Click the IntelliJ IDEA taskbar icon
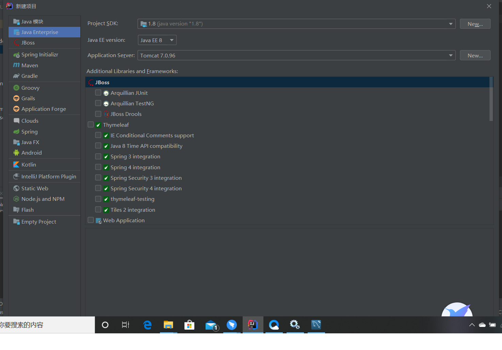Image resolution: width=502 pixels, height=350 pixels. click(x=253, y=325)
